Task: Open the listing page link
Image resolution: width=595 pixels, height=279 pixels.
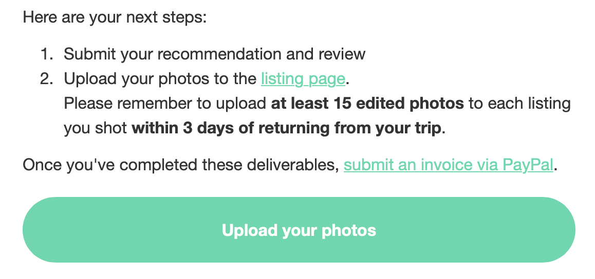Action: tap(303, 79)
